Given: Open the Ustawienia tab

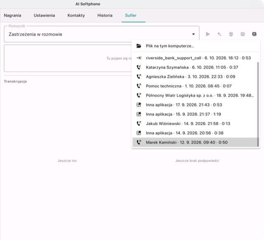Looking at the screenshot, I should [44, 16].
